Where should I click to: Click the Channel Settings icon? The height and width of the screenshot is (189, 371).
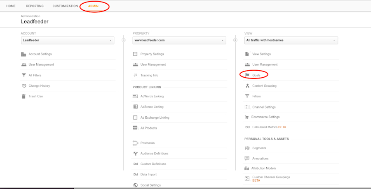pos(247,107)
